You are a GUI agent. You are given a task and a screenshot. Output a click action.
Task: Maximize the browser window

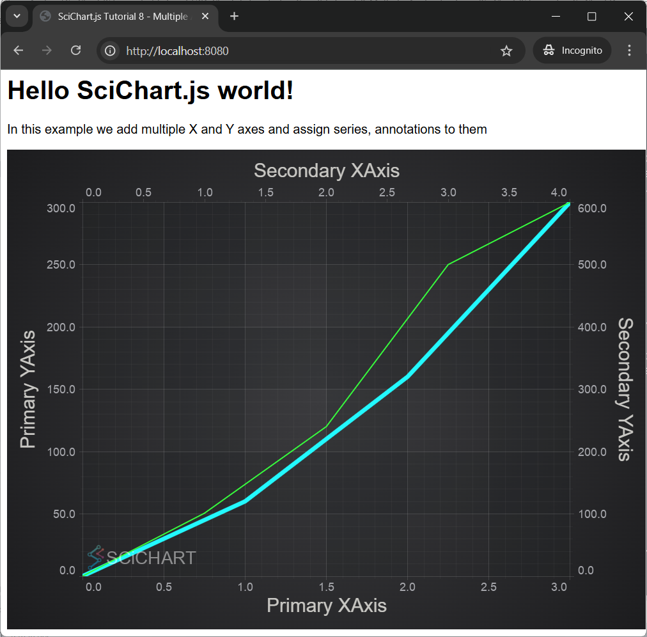click(x=591, y=17)
